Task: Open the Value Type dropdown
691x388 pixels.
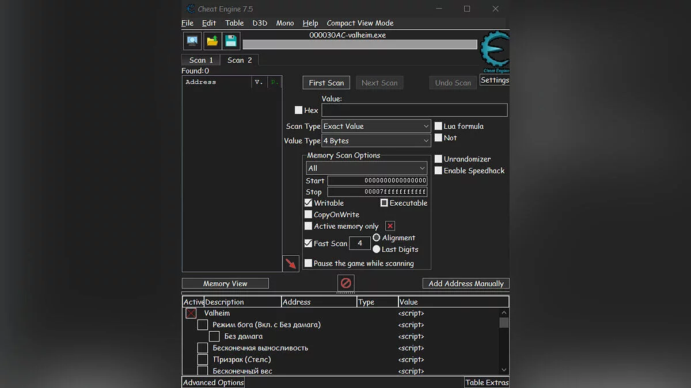Action: point(376,141)
